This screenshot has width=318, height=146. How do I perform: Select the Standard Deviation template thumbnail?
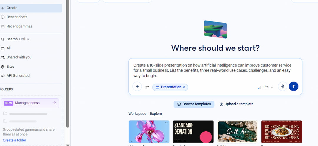click(x=193, y=132)
